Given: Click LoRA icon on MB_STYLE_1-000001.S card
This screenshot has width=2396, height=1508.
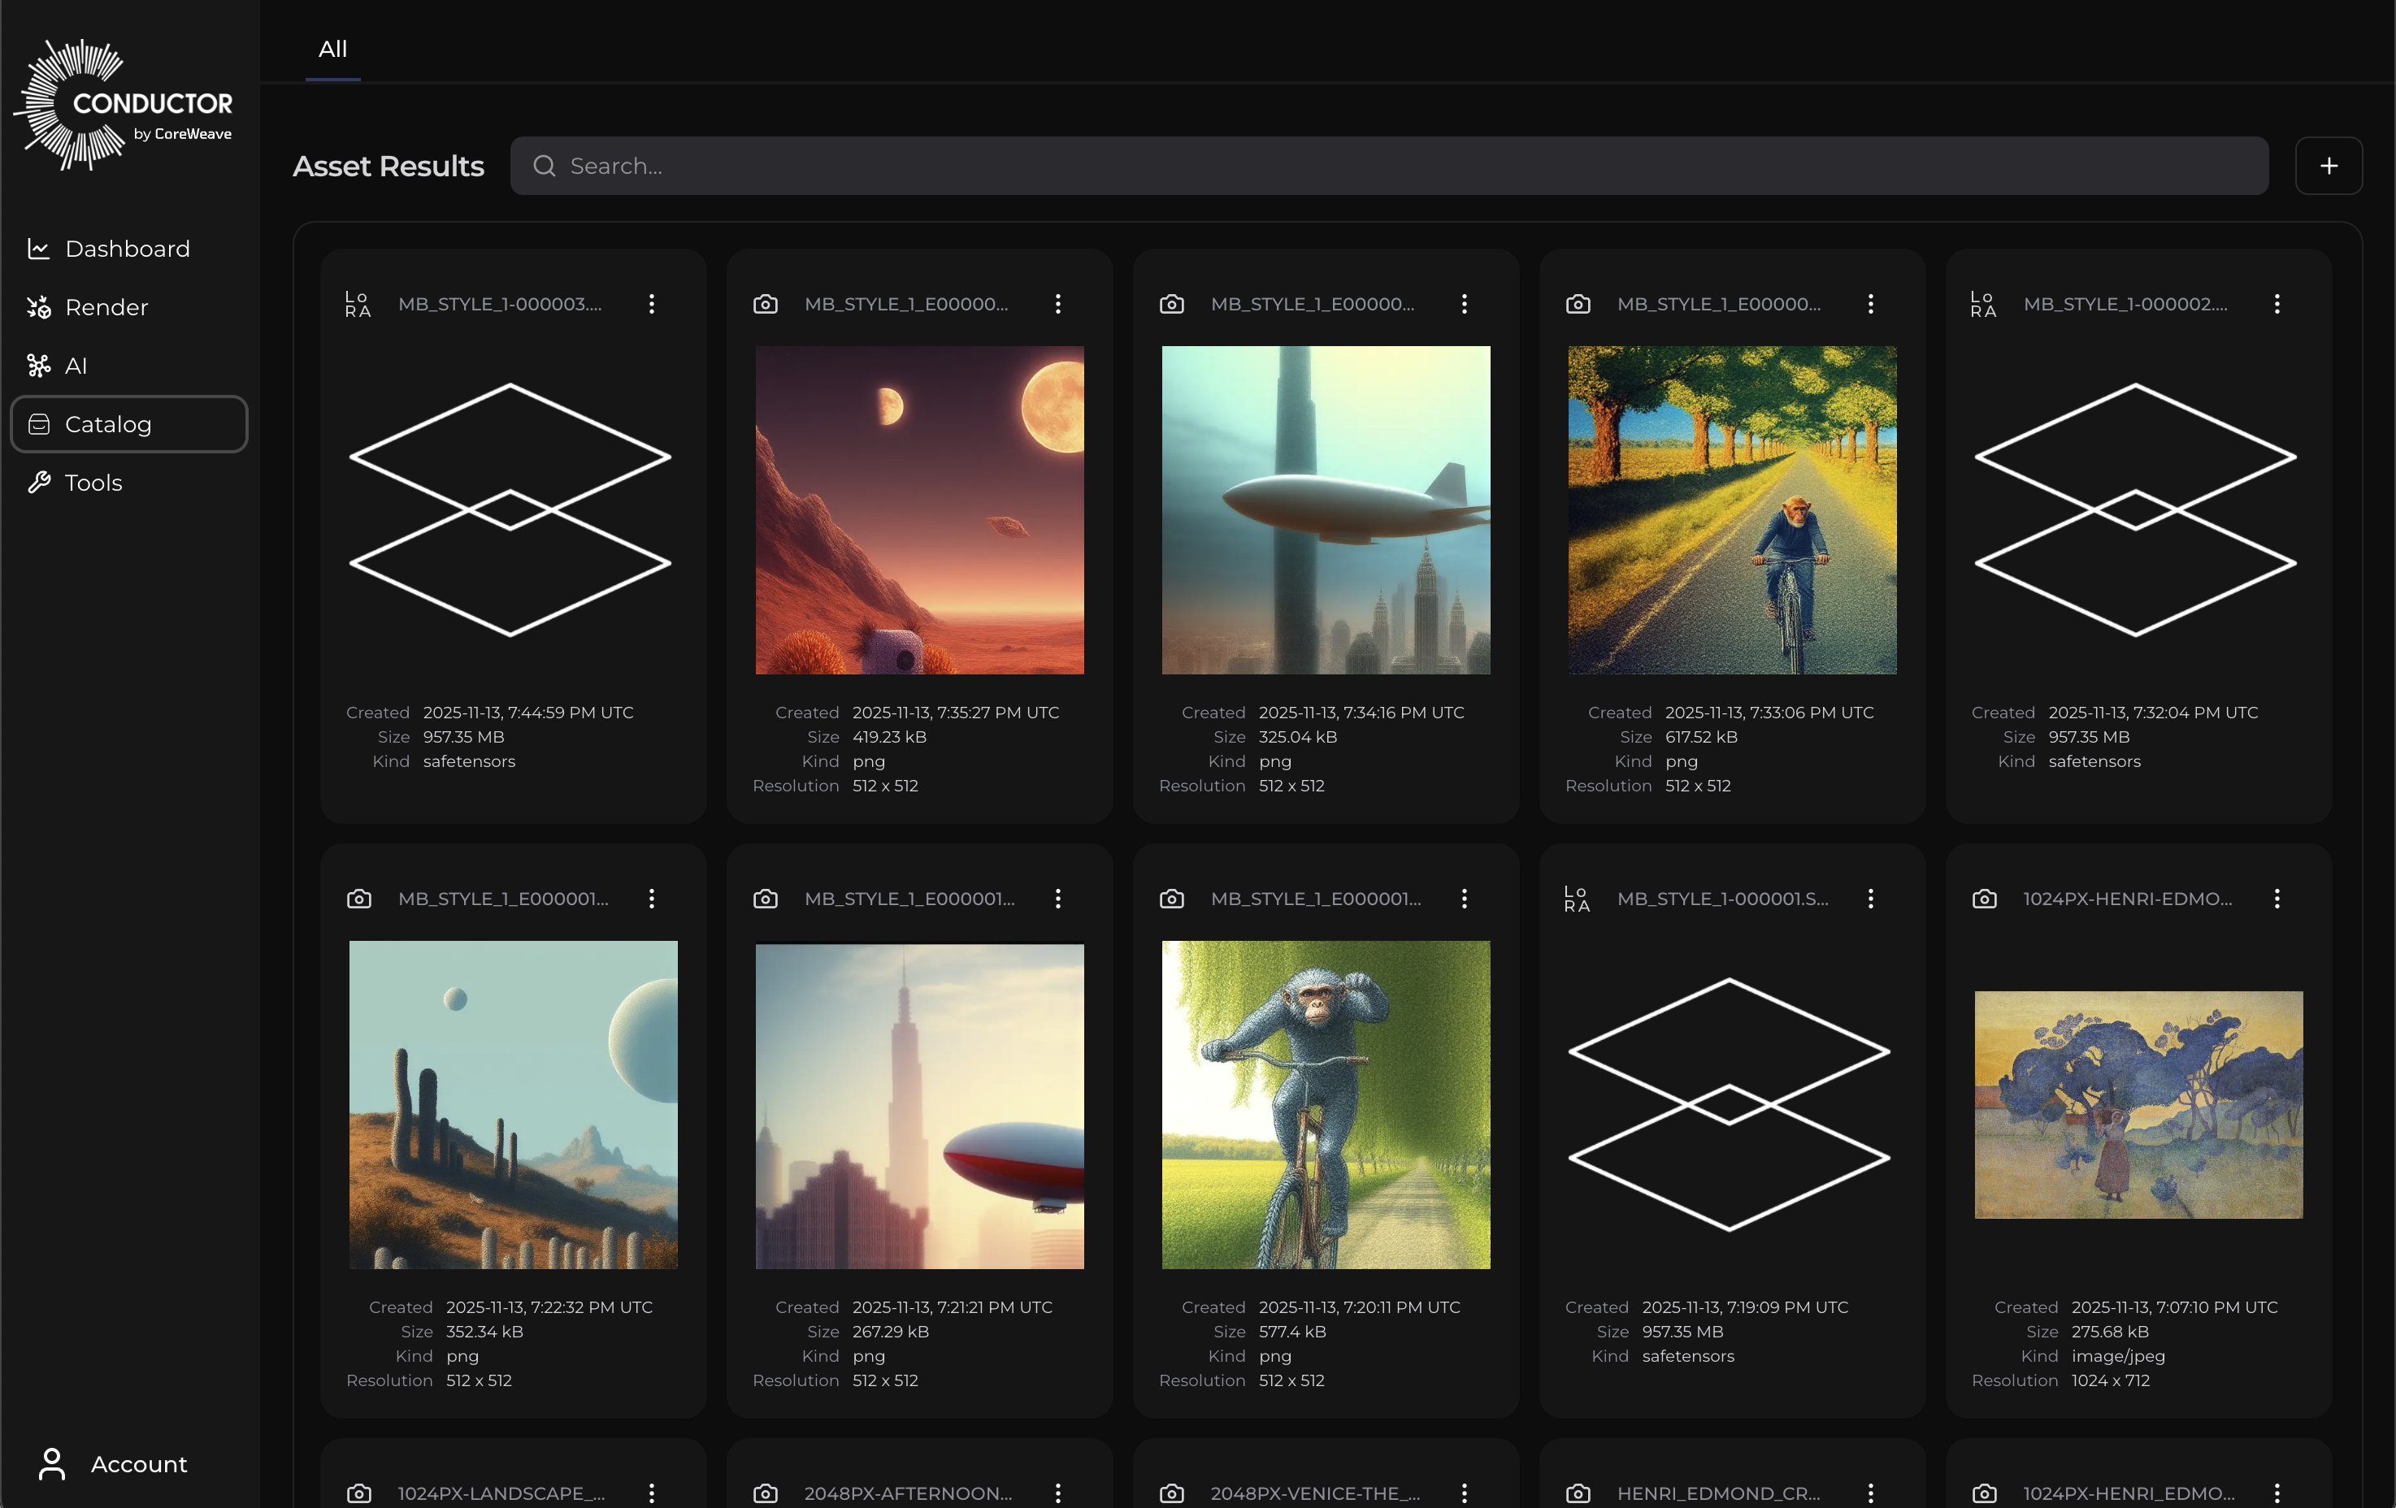Looking at the screenshot, I should [x=1577, y=899].
